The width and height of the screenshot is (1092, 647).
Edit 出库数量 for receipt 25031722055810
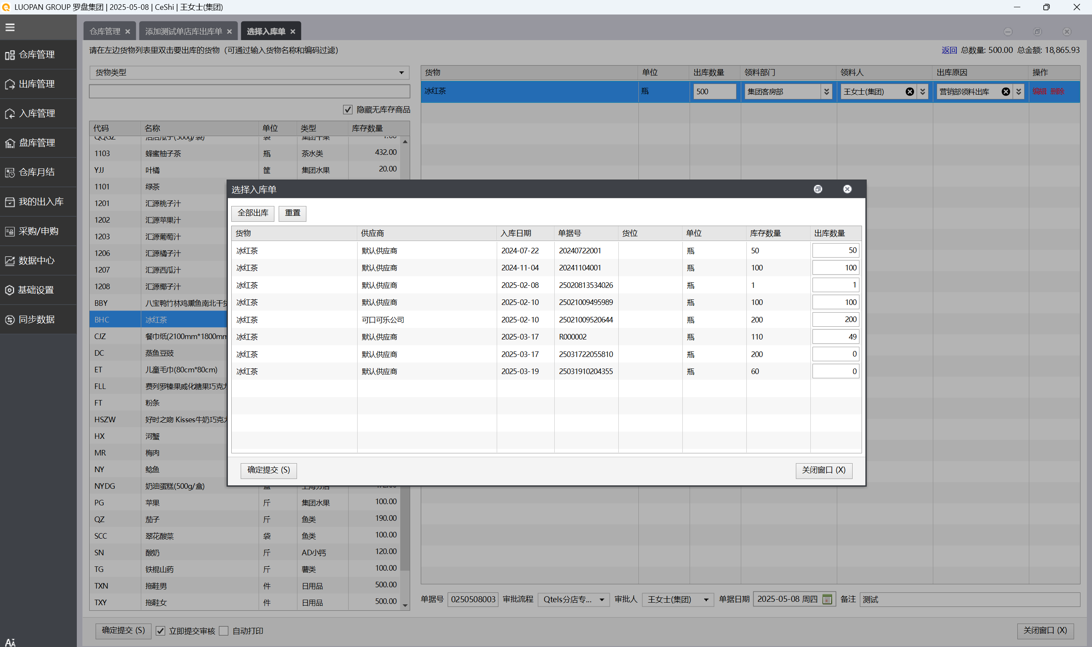pyautogui.click(x=836, y=354)
